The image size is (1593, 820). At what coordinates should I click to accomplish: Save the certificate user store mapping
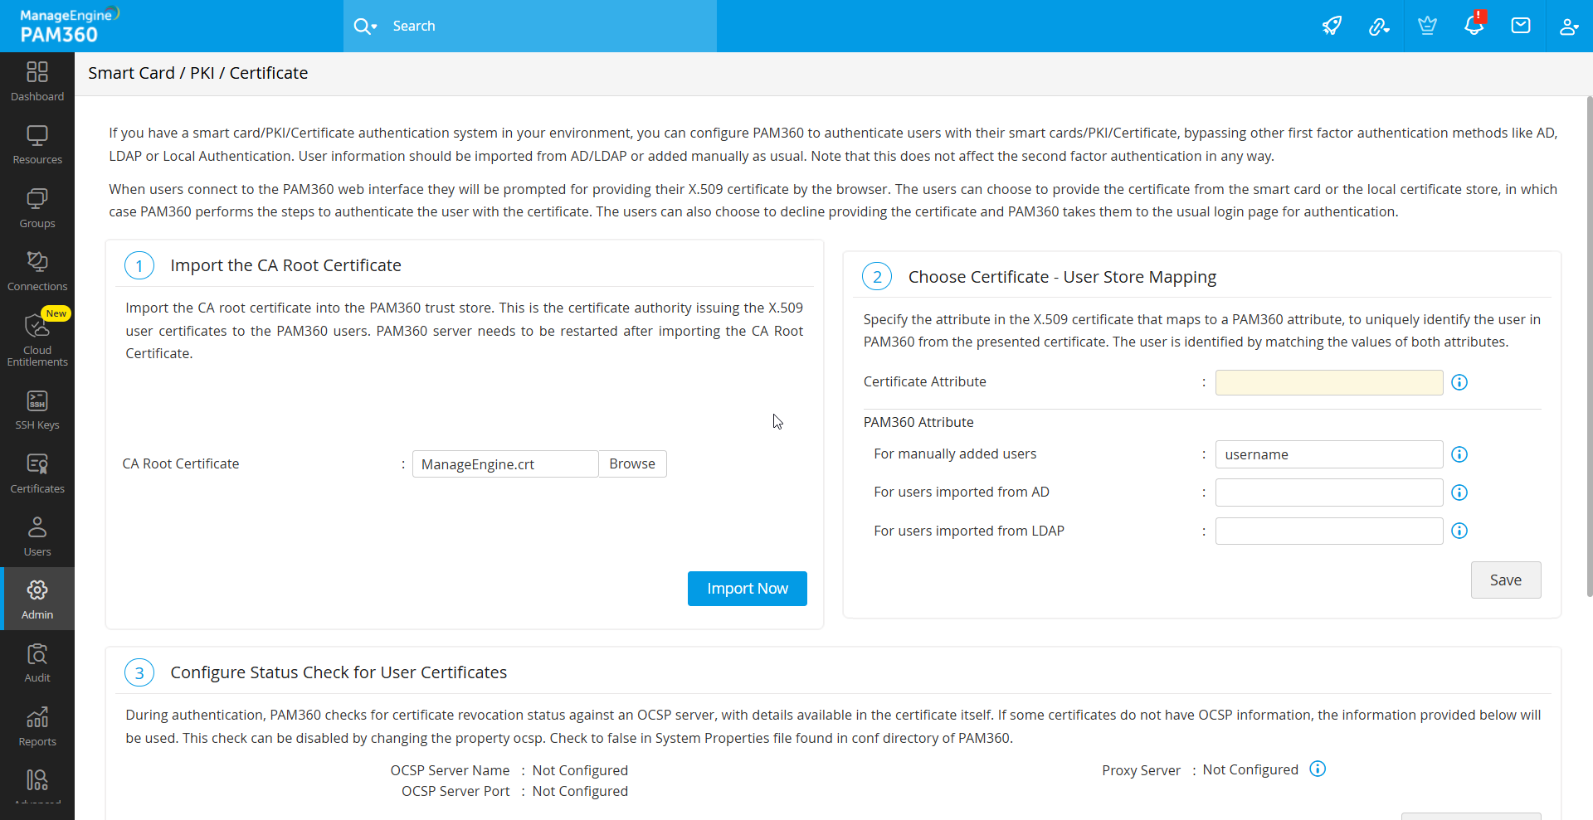[1505, 580]
